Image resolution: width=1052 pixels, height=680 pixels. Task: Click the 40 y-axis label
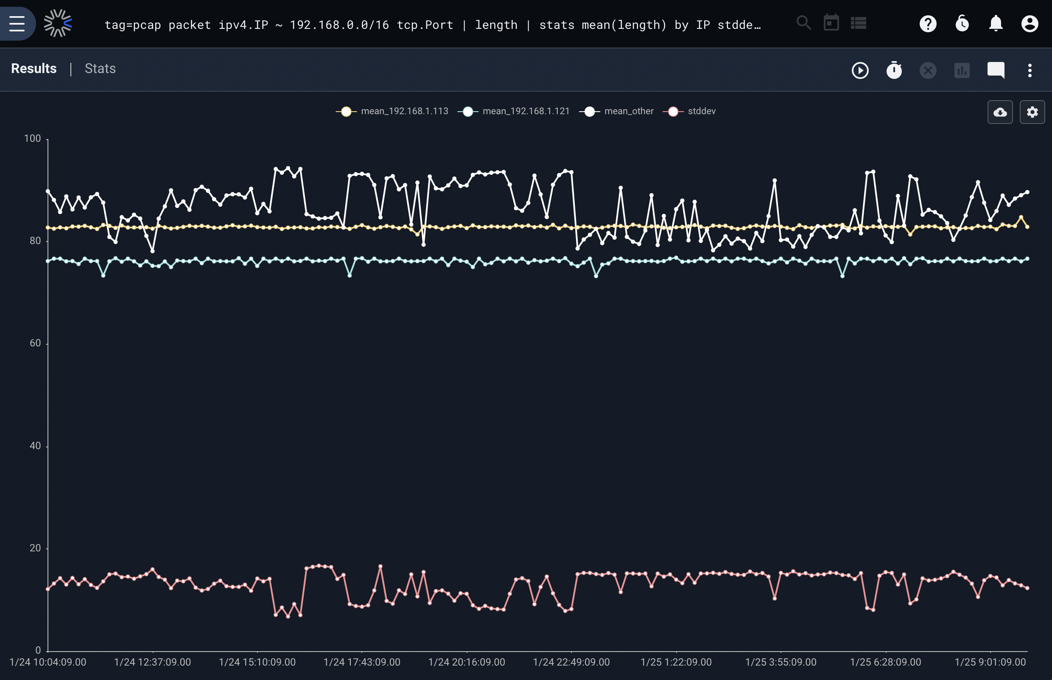[x=35, y=446]
